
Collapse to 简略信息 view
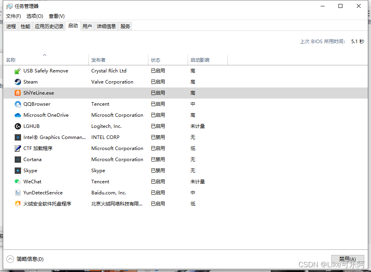coord(25,259)
